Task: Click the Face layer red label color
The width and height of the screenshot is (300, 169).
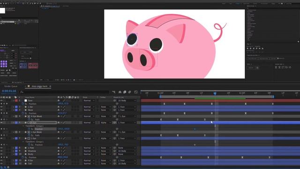Action: pos(16,100)
